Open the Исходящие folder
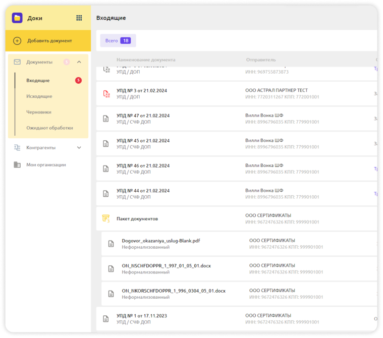The image size is (383, 338). pyautogui.click(x=39, y=96)
